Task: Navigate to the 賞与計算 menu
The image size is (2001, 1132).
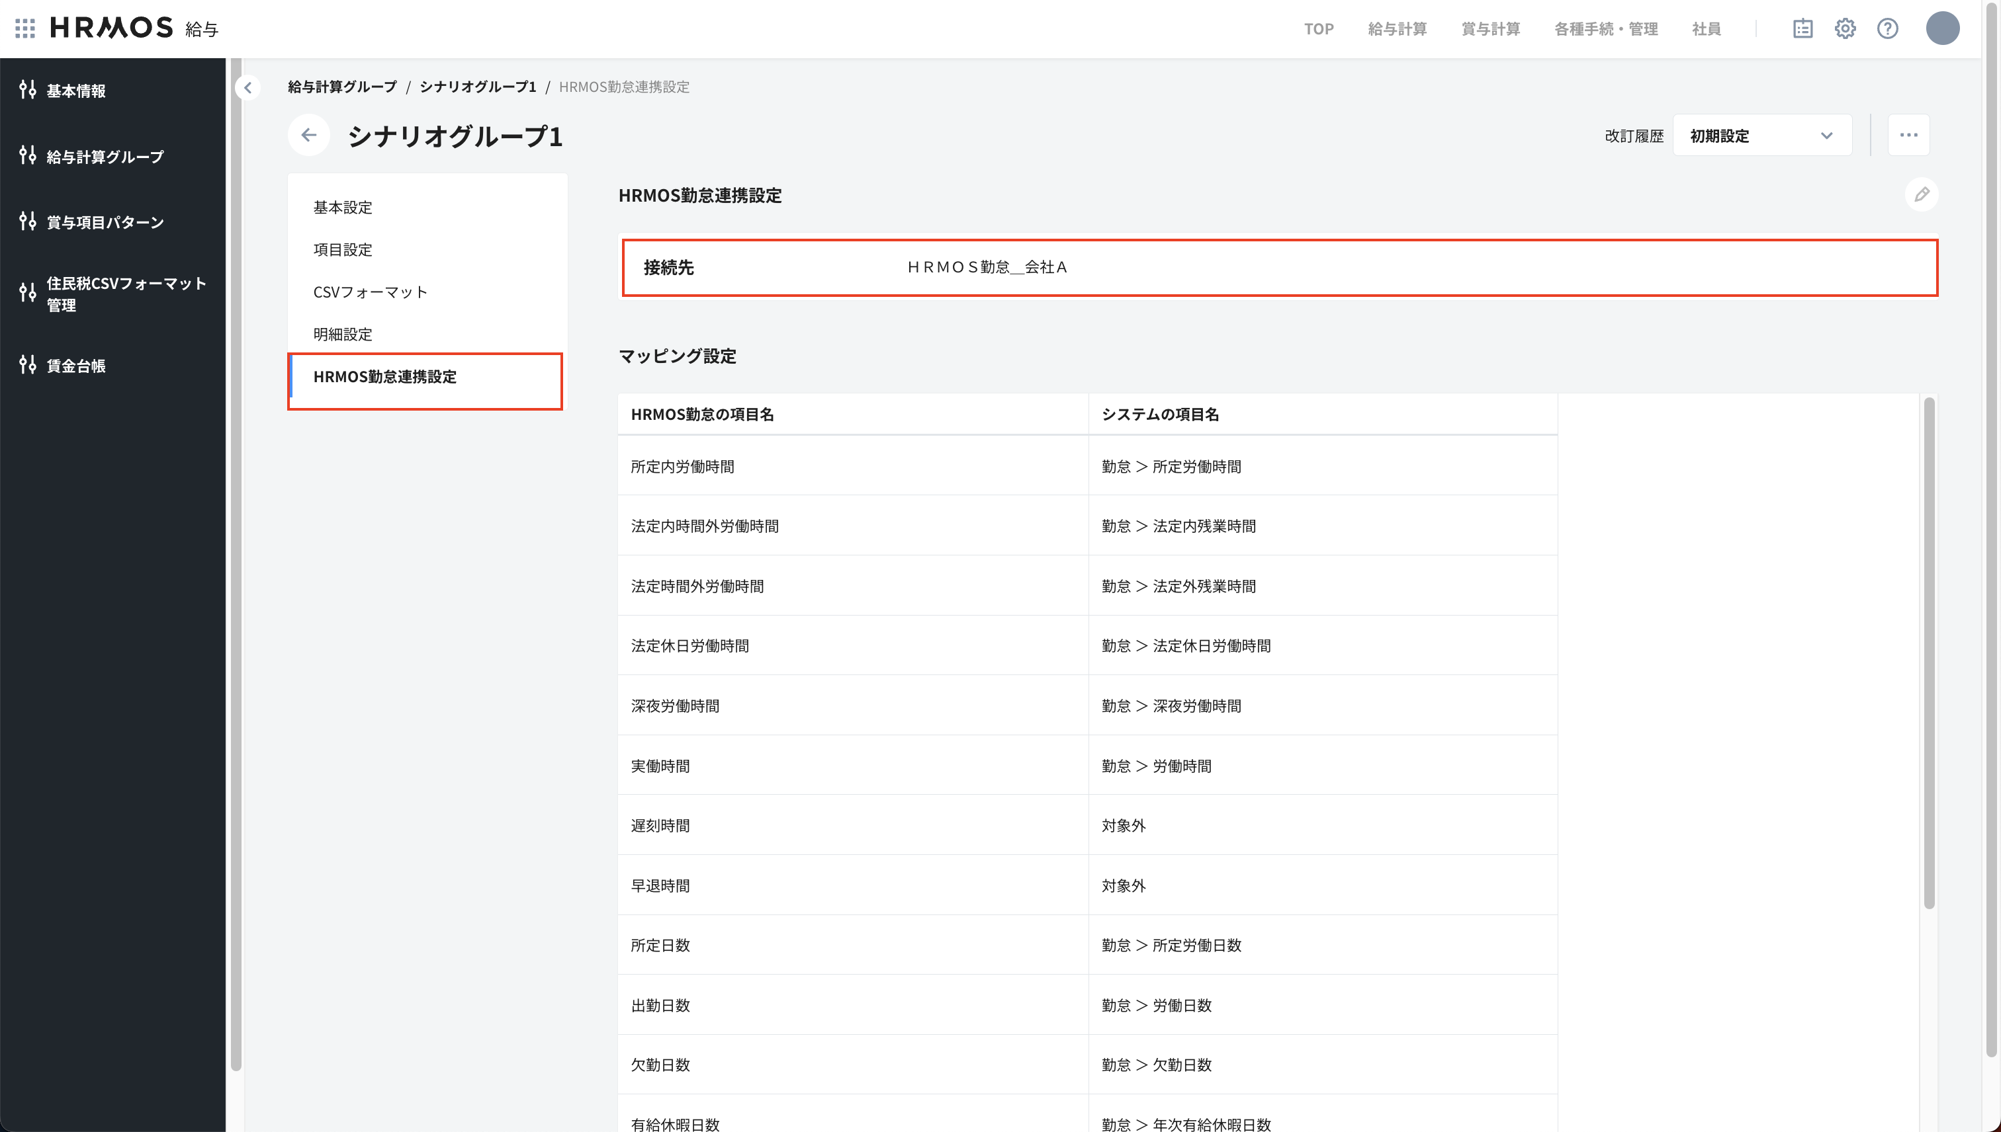Action: point(1490,29)
